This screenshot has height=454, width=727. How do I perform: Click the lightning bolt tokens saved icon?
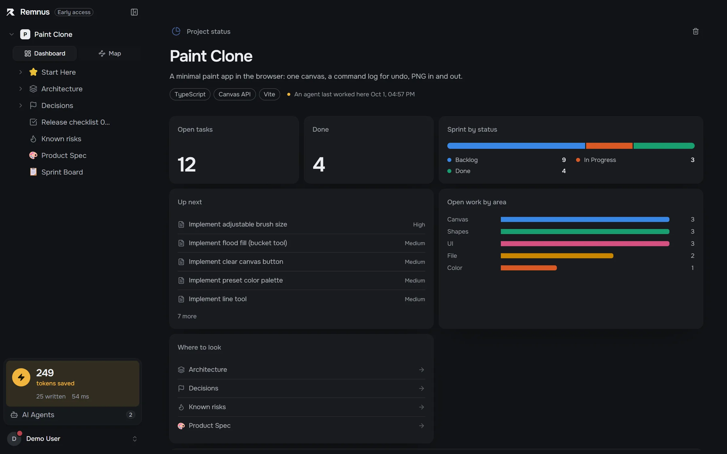(x=21, y=377)
